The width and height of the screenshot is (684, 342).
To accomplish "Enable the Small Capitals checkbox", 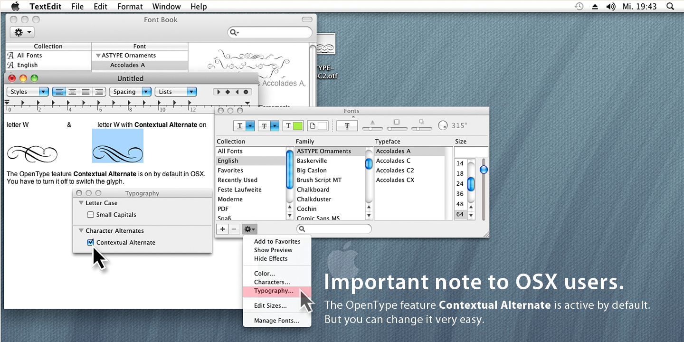I will (91, 215).
